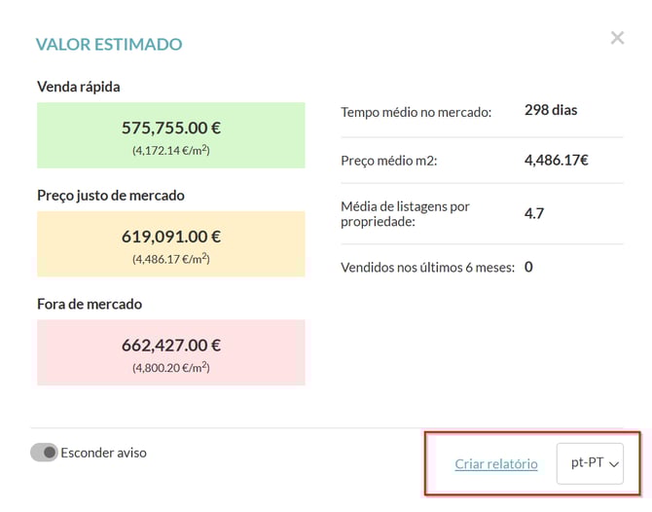652x512 pixels.
Task: Click the 4.7 listings average value
Action: coord(533,213)
